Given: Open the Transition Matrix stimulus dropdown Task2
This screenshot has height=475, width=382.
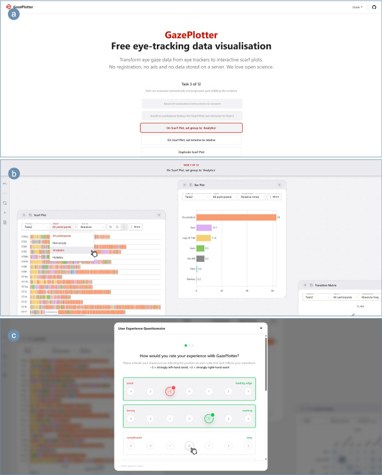Looking at the screenshot, I should 317,297.
